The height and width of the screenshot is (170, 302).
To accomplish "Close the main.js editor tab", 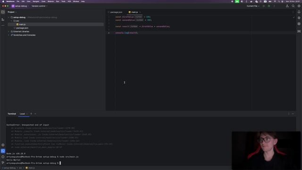I will click(140, 12).
